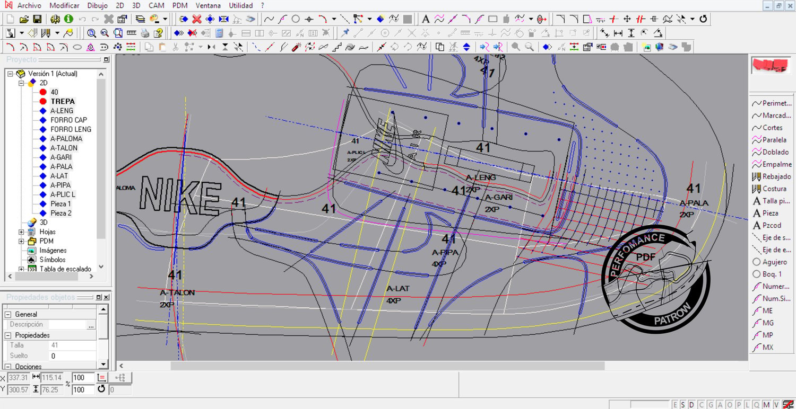Select the circle drawing tool
This screenshot has width=796, height=409.
tap(296, 19)
